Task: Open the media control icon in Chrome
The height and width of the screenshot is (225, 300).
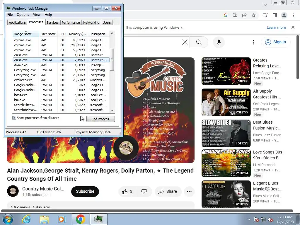Action: point(265,15)
